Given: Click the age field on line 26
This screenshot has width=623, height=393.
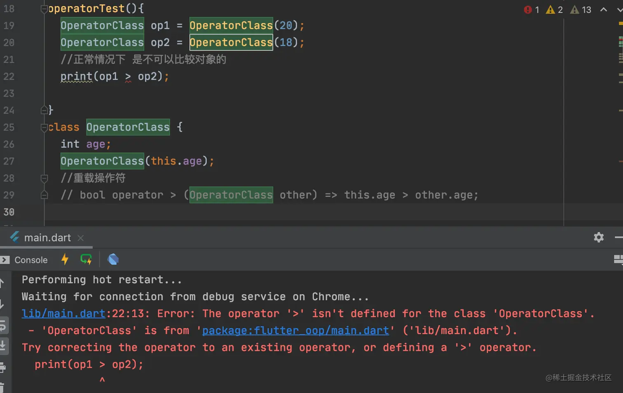Looking at the screenshot, I should [96, 144].
